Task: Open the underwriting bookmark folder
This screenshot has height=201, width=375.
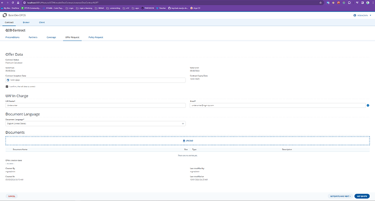Action: tap(114, 8)
